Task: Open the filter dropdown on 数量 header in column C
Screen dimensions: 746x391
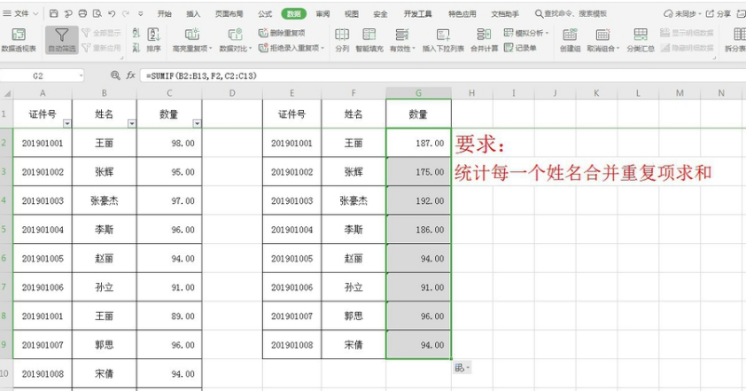Action: coord(197,124)
